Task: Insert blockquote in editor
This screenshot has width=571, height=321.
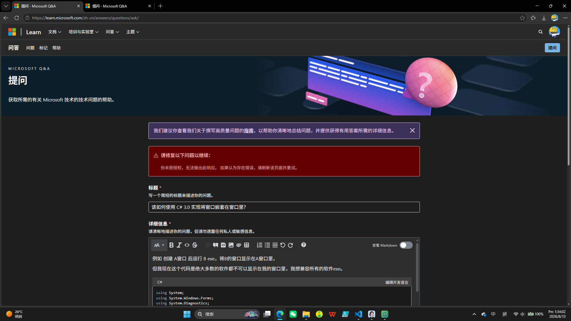Action: coord(215,245)
